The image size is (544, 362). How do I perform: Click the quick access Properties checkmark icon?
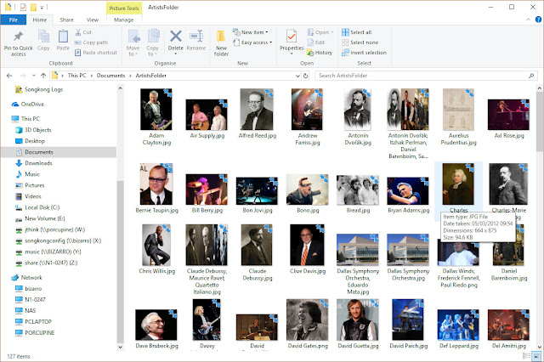[23, 7]
